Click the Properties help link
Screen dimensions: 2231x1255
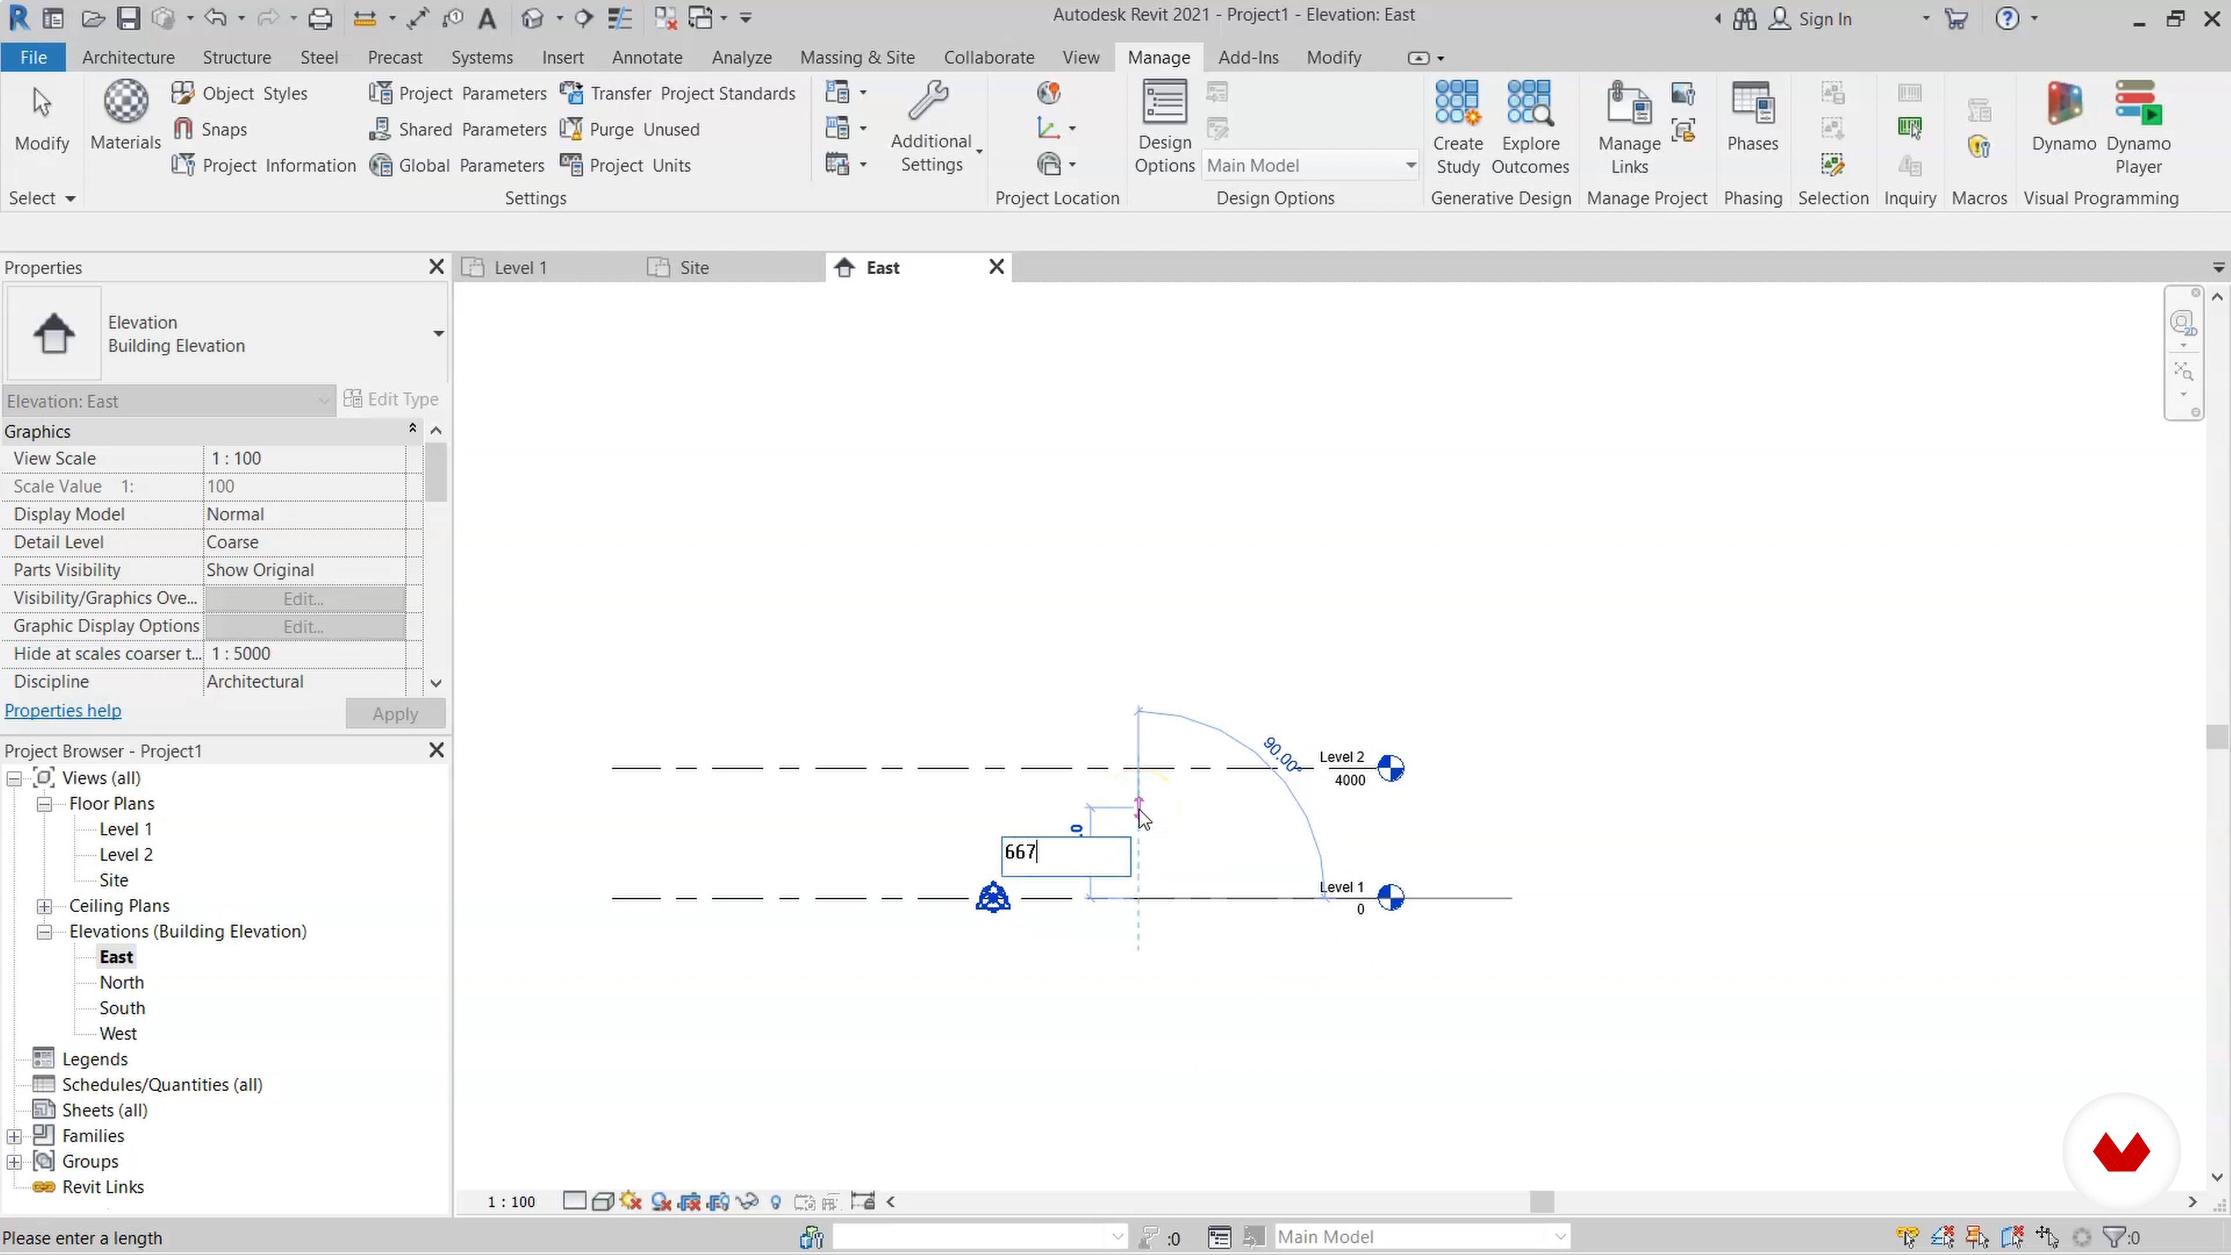[62, 711]
